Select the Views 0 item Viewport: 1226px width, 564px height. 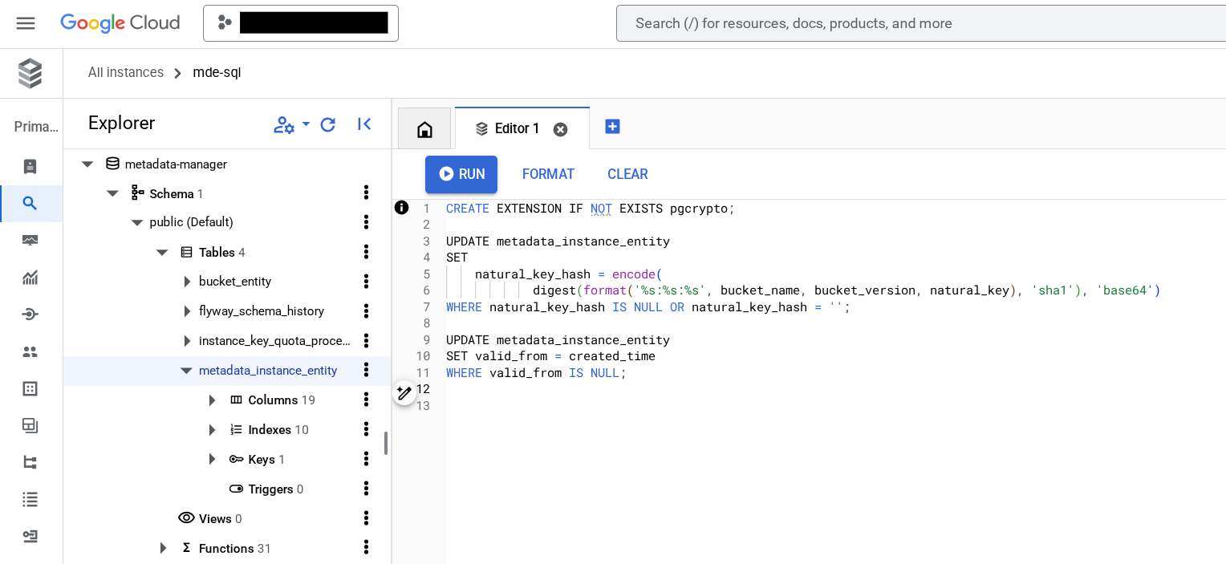210,519
